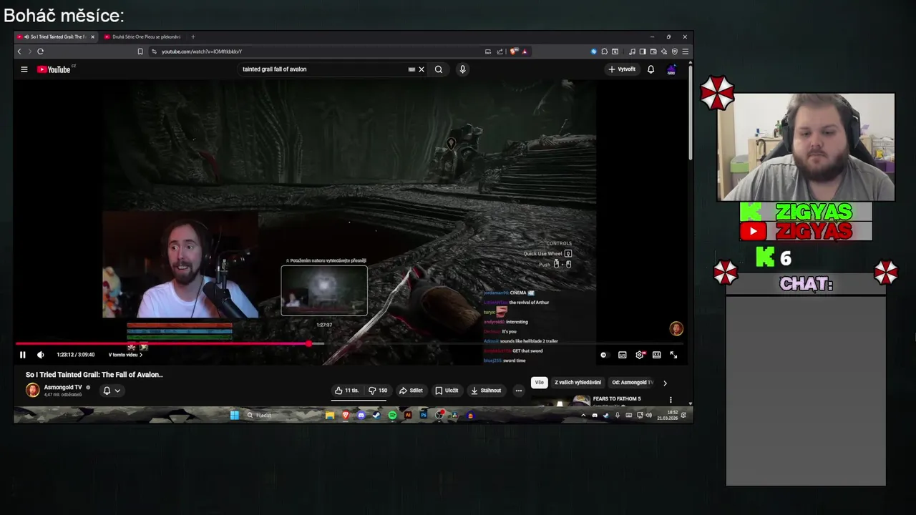Open the on-screen keyboard icon in search box
The height and width of the screenshot is (515, 916).
click(x=411, y=69)
